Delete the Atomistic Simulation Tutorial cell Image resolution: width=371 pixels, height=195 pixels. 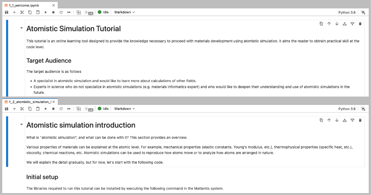coord(360,24)
